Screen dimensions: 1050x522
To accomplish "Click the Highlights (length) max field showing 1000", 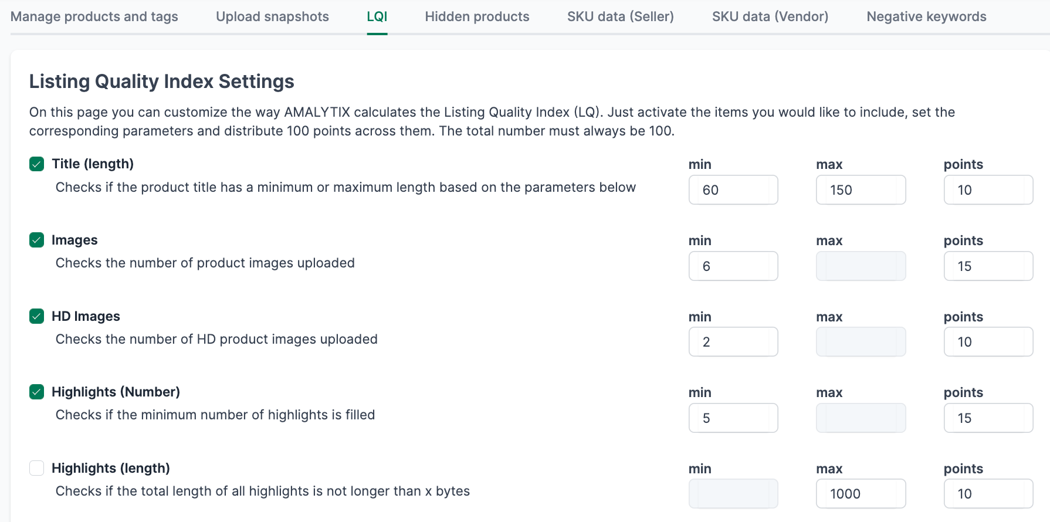I will click(861, 493).
